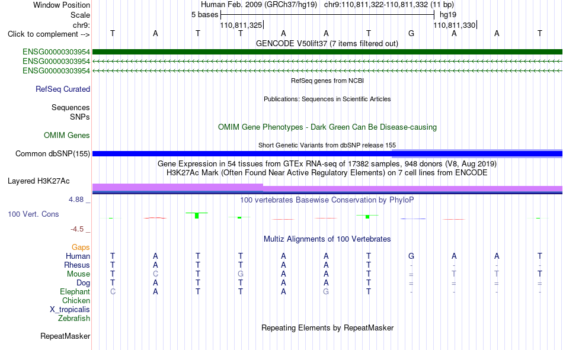The height and width of the screenshot is (350, 563).
Task: Click the GTEx Gene Expression track title
Action: tap(327, 164)
